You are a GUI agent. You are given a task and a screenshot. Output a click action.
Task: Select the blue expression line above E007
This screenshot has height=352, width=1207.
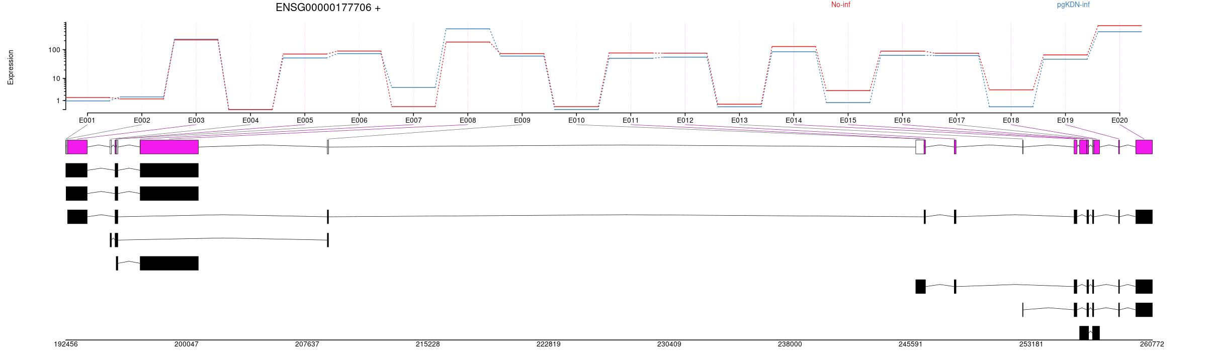pos(413,87)
